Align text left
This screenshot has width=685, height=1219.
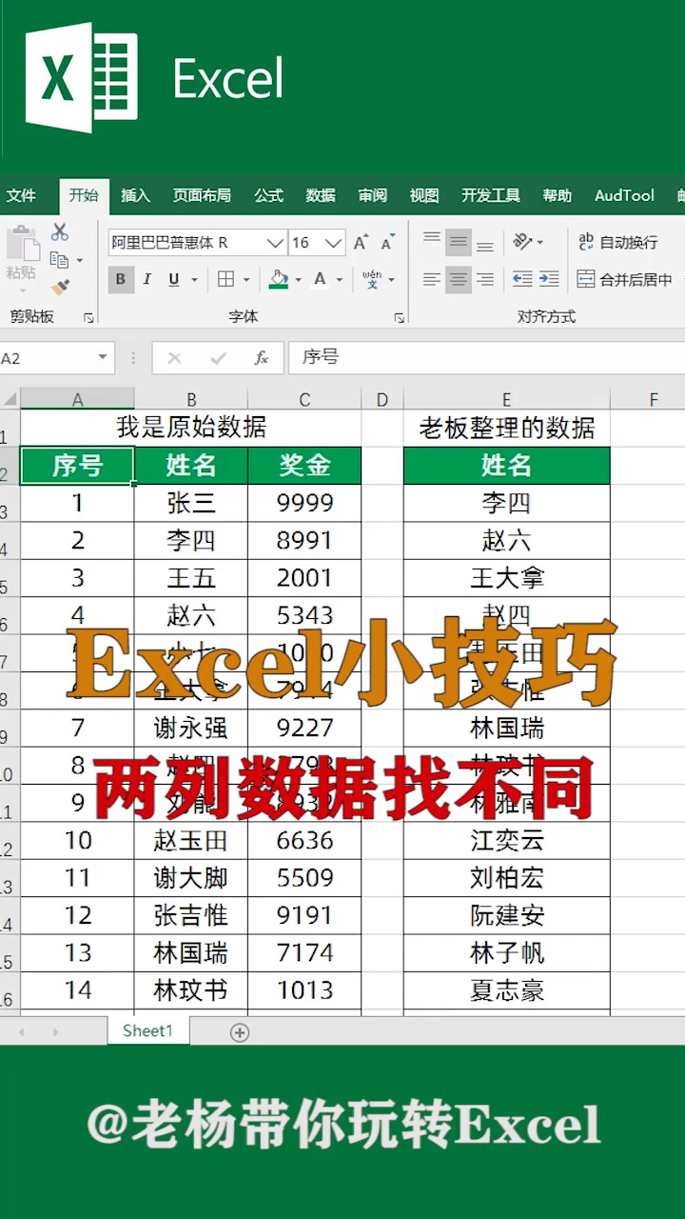pyautogui.click(x=432, y=279)
